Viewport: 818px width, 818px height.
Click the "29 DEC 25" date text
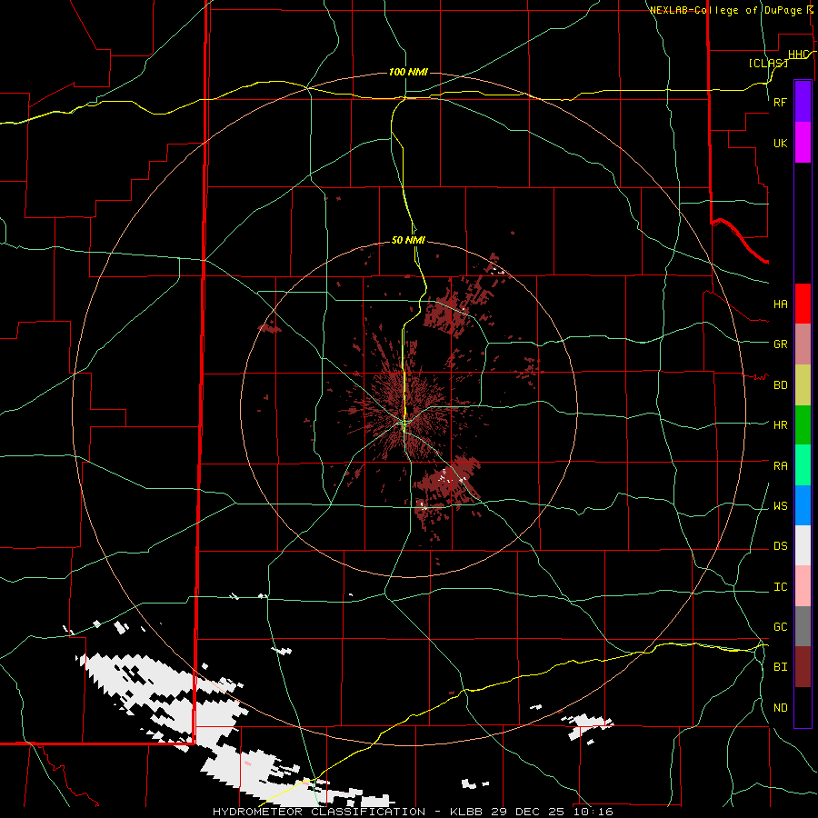coord(528,812)
